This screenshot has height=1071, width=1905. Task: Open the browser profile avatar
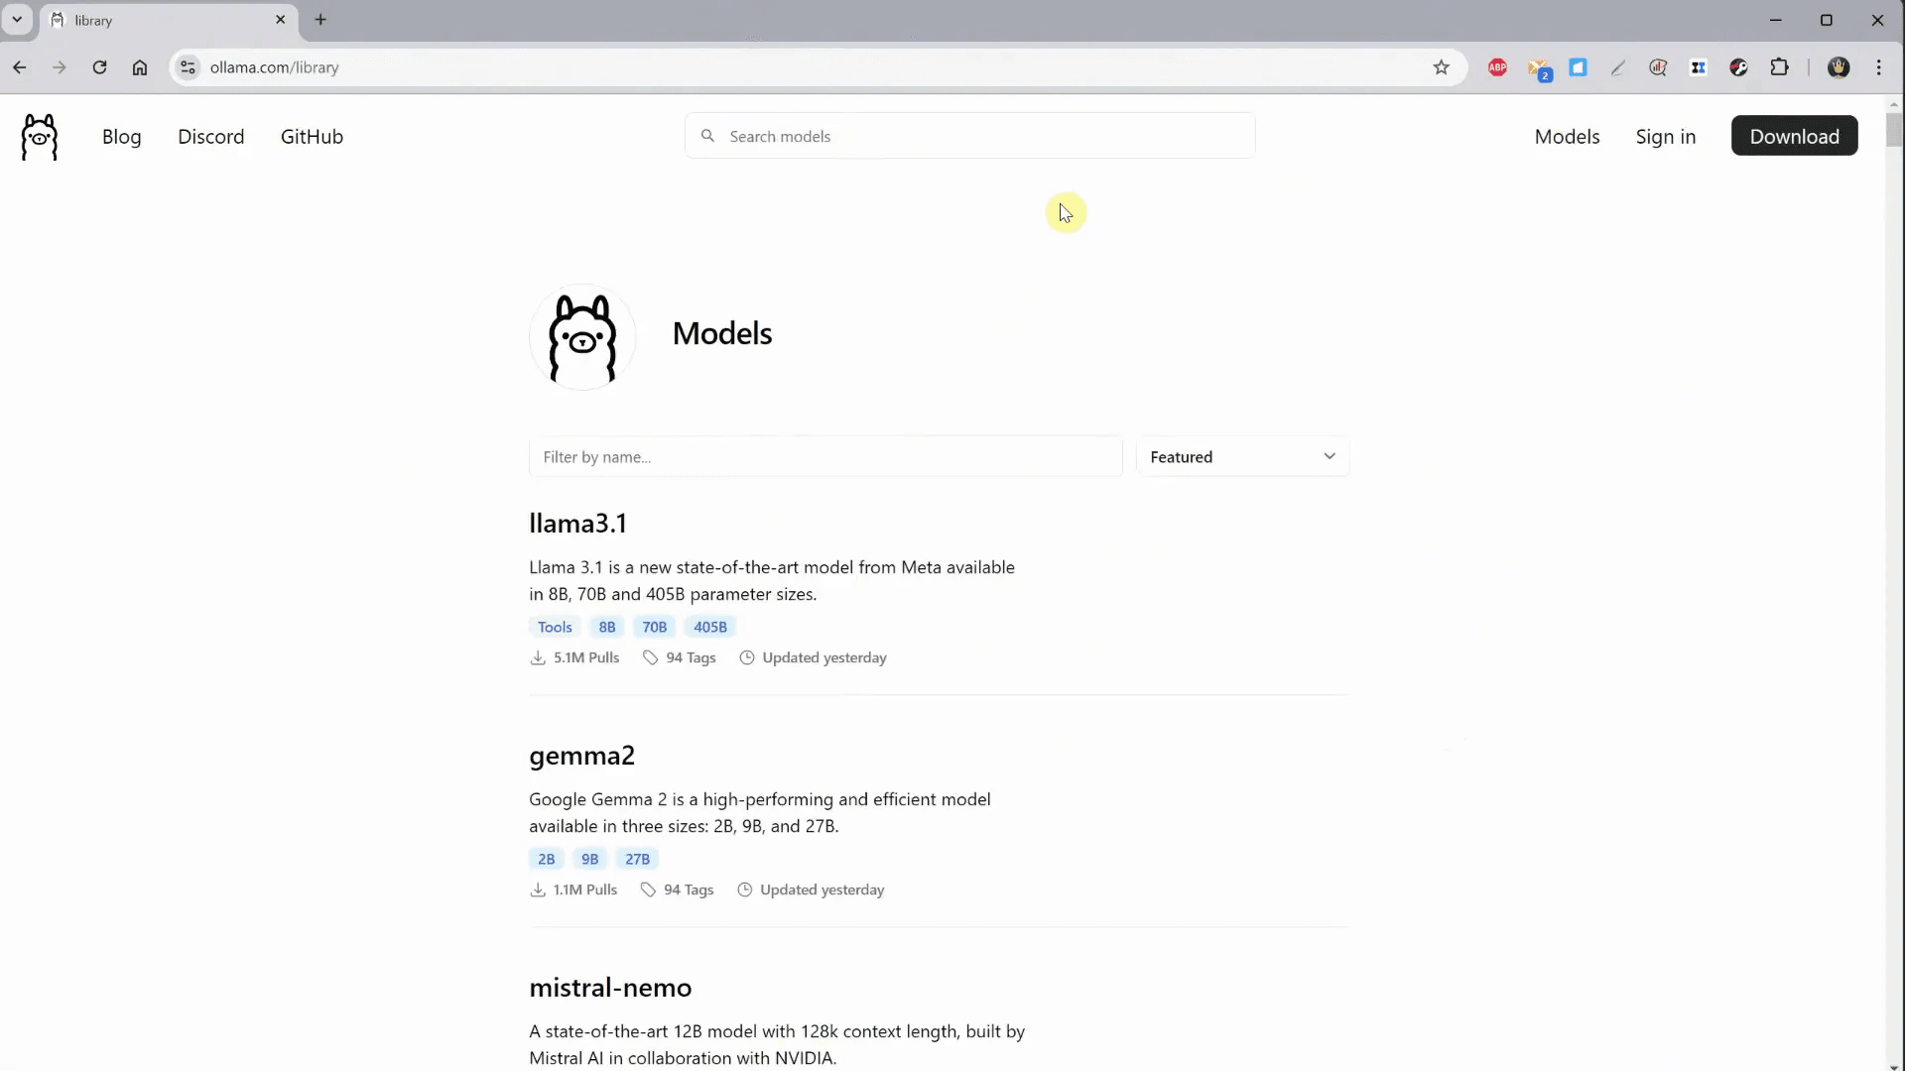(1839, 67)
